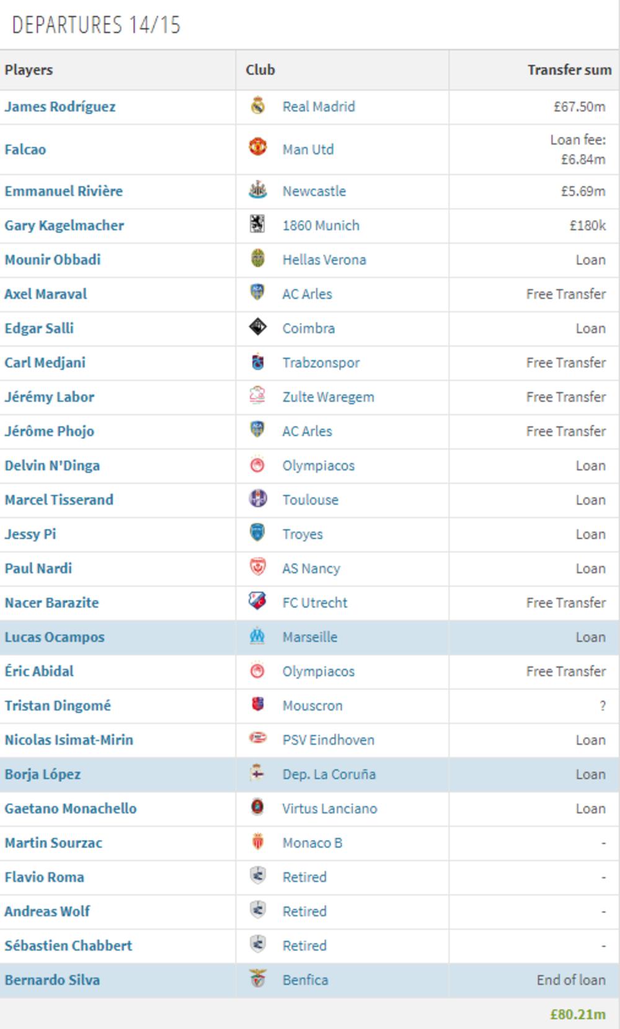Click the Bernardo Silva player name

53,980
